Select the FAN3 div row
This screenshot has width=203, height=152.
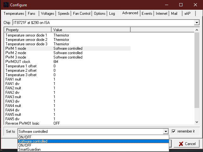coord(68,101)
